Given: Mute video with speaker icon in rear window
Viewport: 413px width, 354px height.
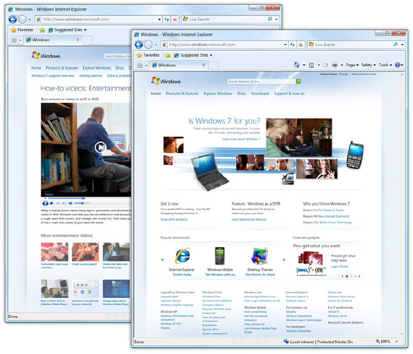Looking at the screenshot, I should [x=70, y=204].
